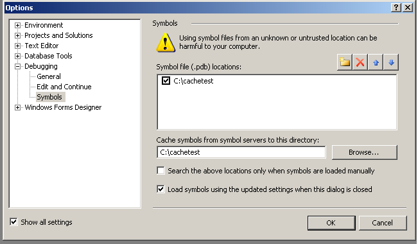Collapse the Debugging node
Screen dimensions: 418x244
17,66
